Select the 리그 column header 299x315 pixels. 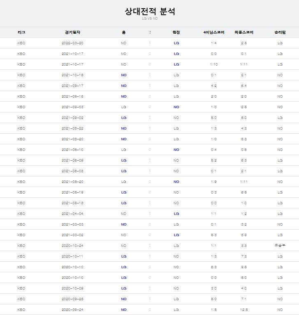tap(21, 32)
